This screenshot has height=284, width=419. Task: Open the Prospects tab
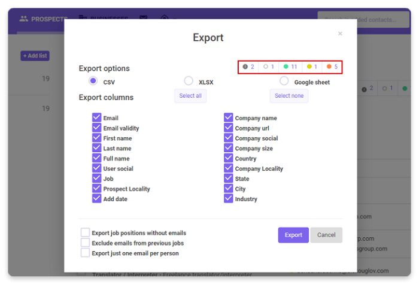pyautogui.click(x=43, y=19)
